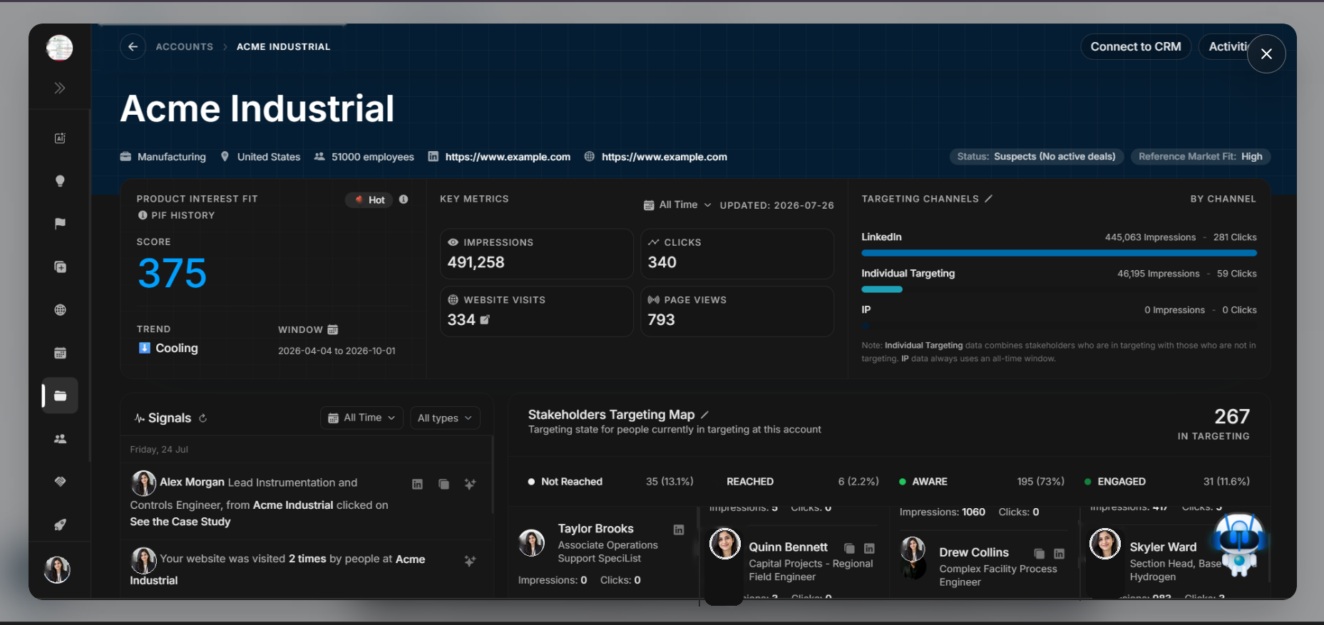
Task: Open the Signals All types dropdown
Action: click(x=445, y=418)
